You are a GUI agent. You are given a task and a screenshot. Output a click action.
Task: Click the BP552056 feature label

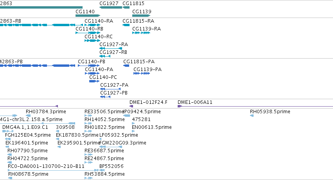(x=111, y=166)
